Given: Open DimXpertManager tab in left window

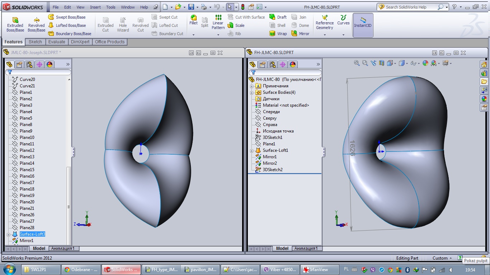Looking at the screenshot, I should [x=39, y=64].
